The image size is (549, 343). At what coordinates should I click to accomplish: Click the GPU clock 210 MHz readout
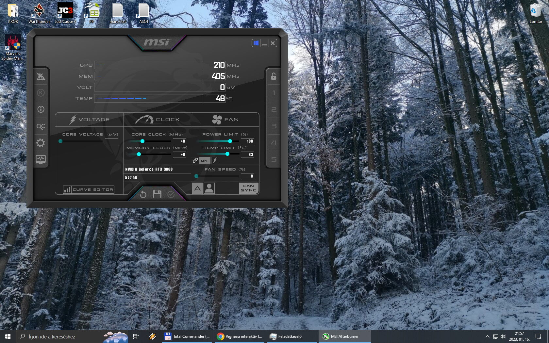214,65
